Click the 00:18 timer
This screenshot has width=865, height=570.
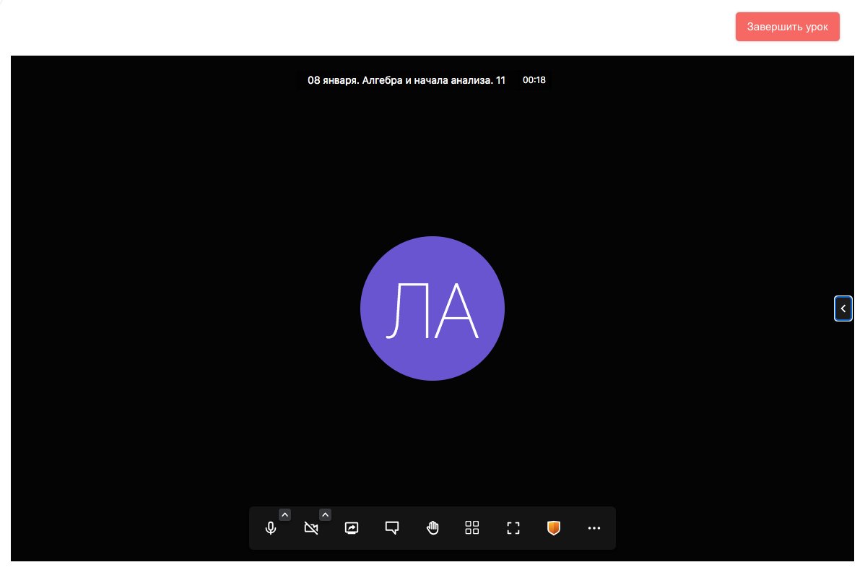534,80
